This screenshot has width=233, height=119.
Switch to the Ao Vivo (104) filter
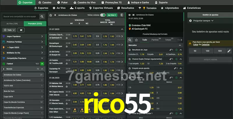pos(12,24)
